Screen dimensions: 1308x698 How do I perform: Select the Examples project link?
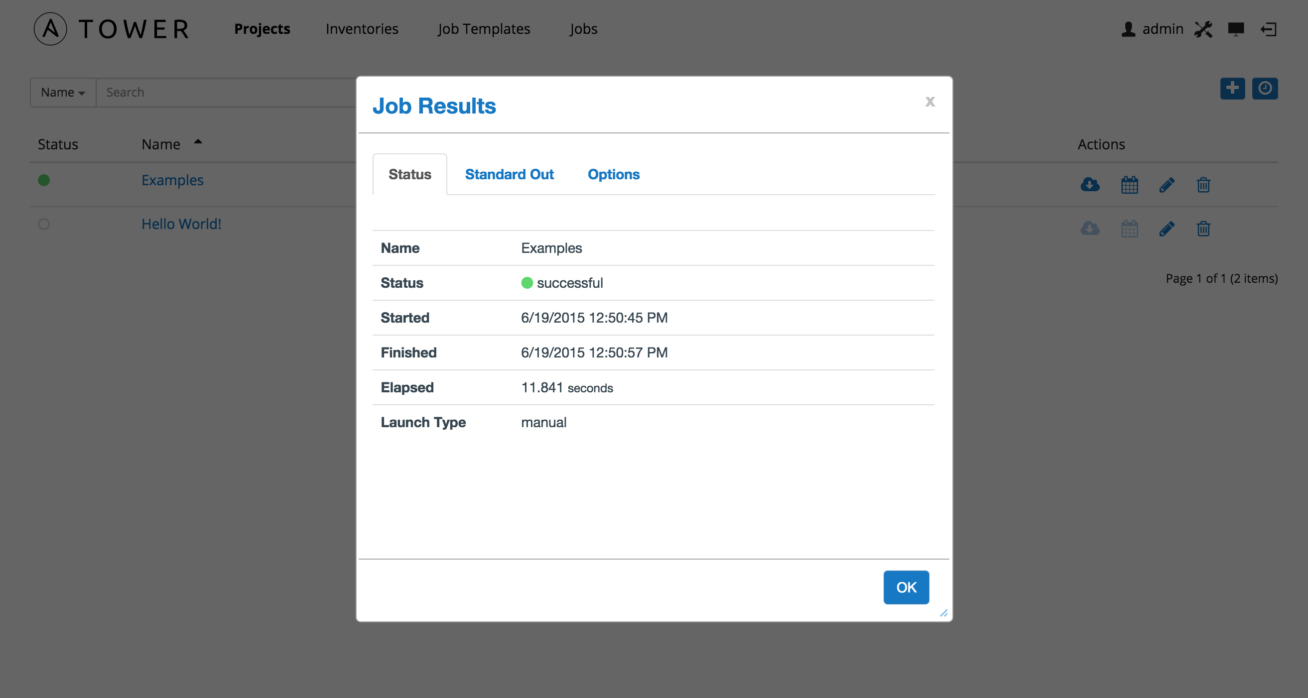click(x=172, y=180)
